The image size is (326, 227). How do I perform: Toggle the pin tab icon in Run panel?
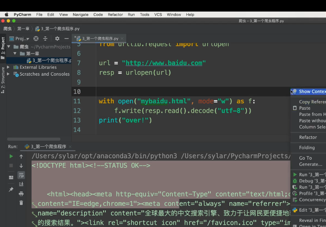(x=11, y=190)
